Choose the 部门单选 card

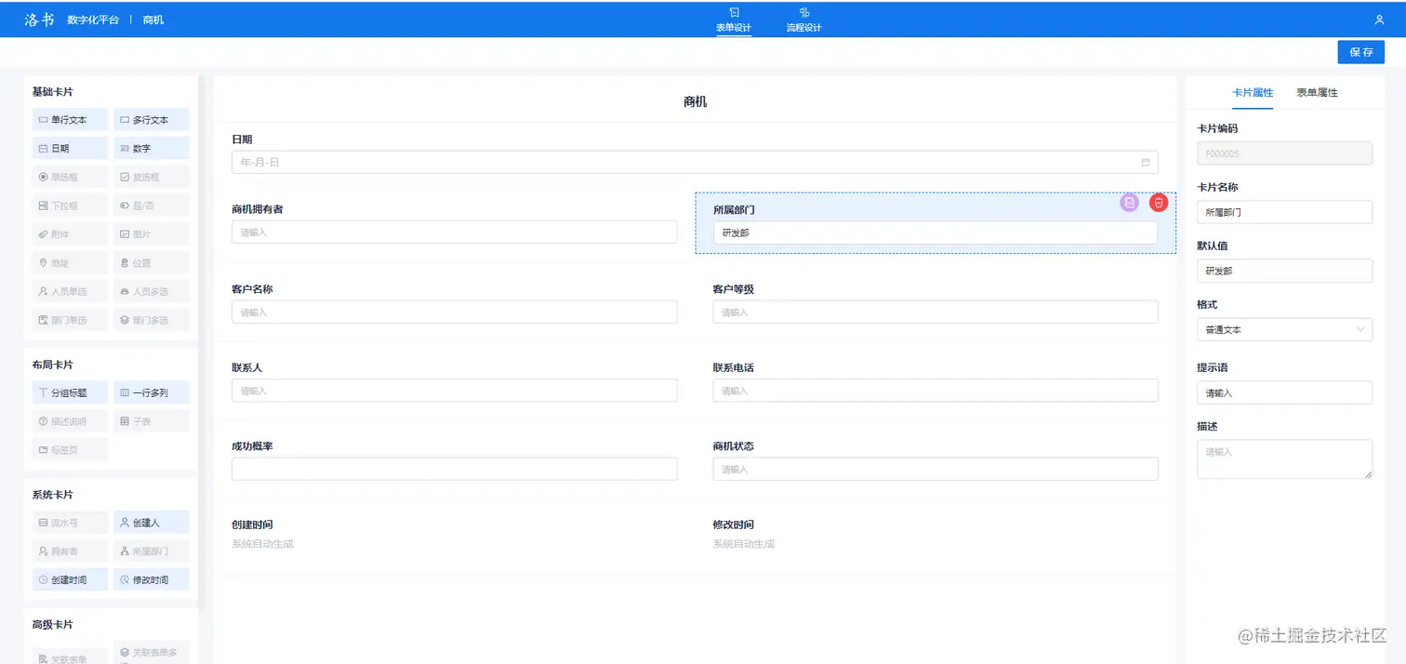(x=70, y=320)
